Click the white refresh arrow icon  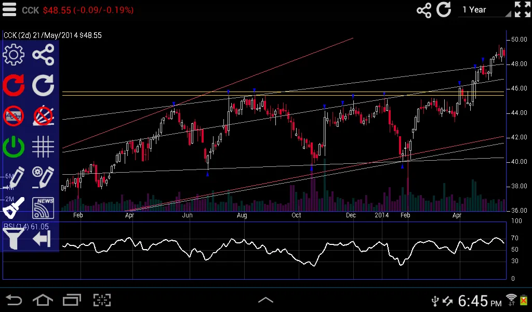tap(43, 85)
